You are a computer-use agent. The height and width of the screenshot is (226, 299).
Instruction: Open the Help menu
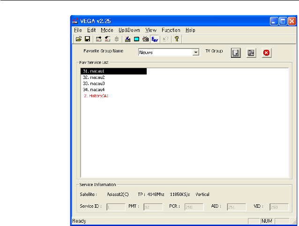coord(190,30)
